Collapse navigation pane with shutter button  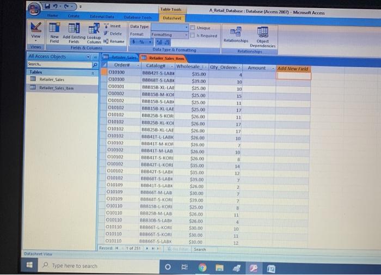coord(95,57)
